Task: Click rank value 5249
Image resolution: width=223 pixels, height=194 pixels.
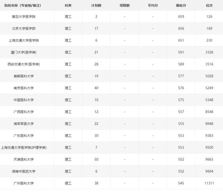Action: coord(209,88)
